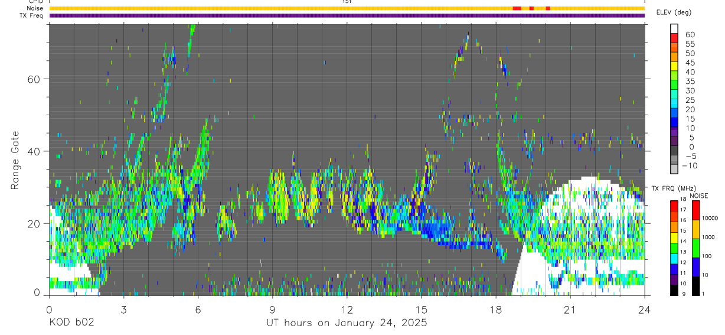Click the 'KOD b02' radar beam label
Viewport: 725px width, 335px height.
tap(71, 323)
